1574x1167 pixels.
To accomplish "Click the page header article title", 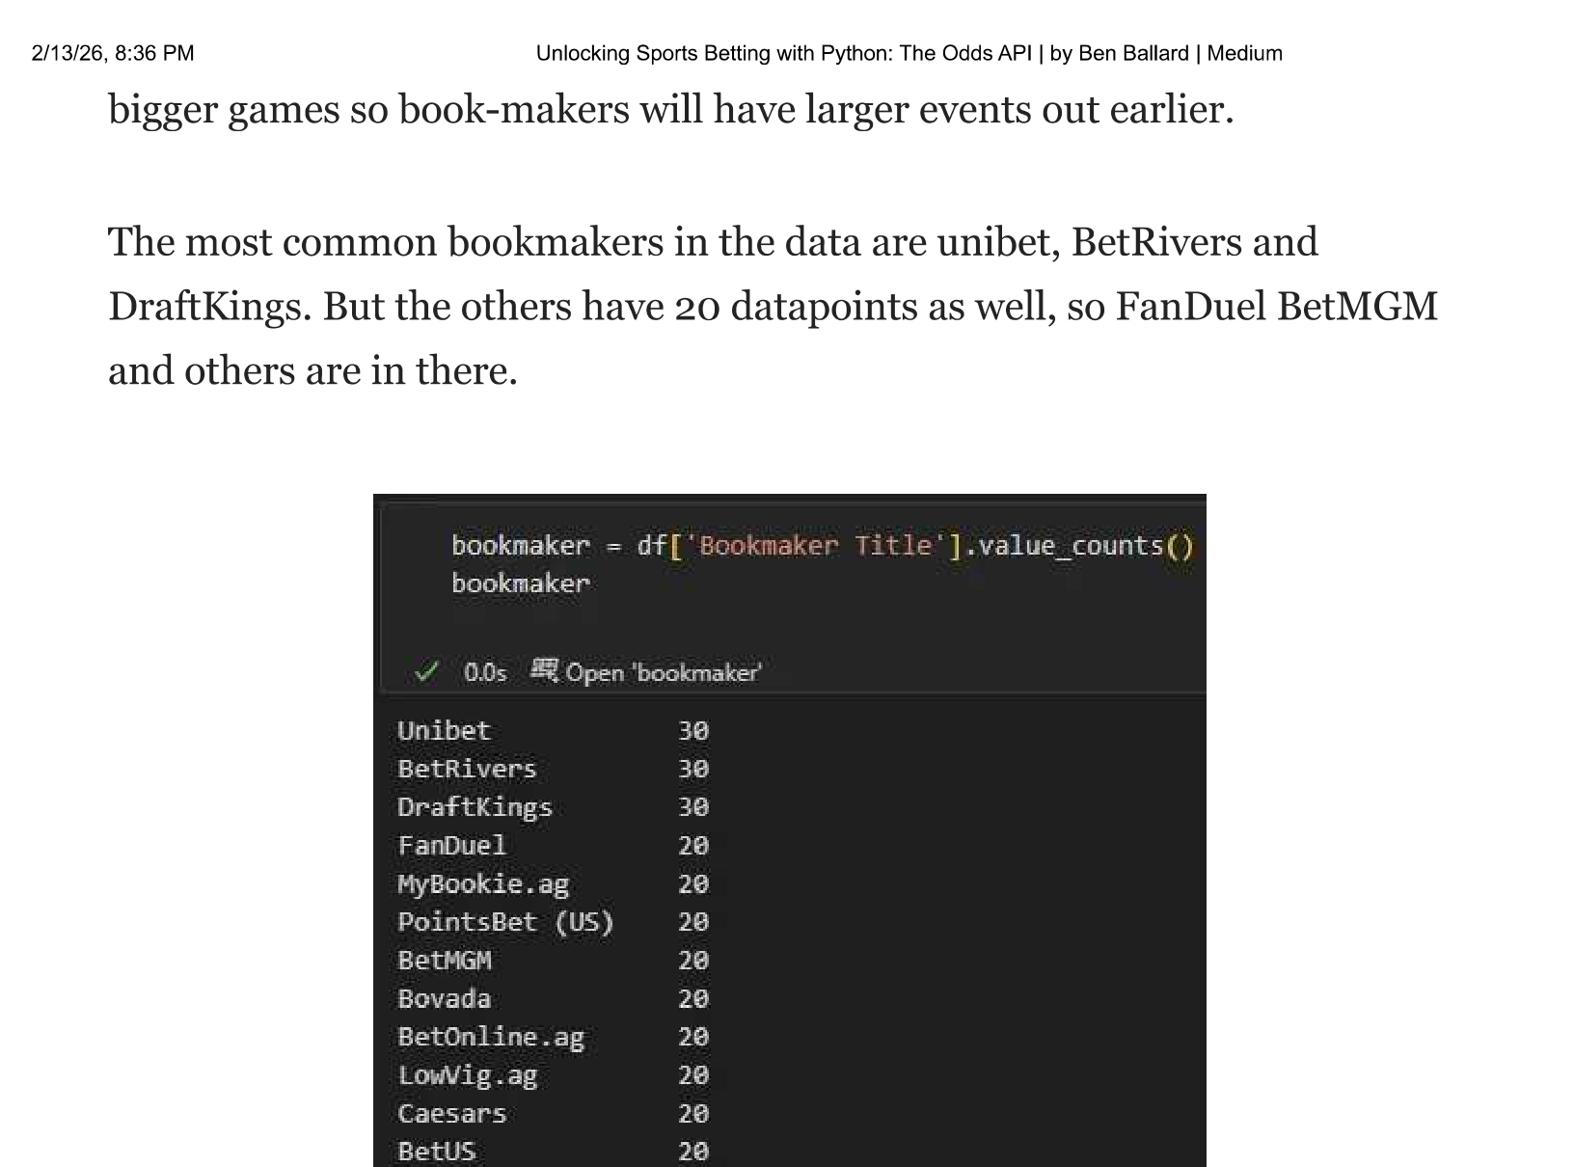I will [909, 53].
